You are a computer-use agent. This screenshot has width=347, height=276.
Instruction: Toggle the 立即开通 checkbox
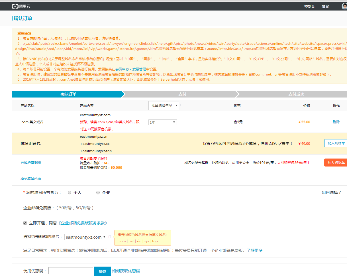25,223
